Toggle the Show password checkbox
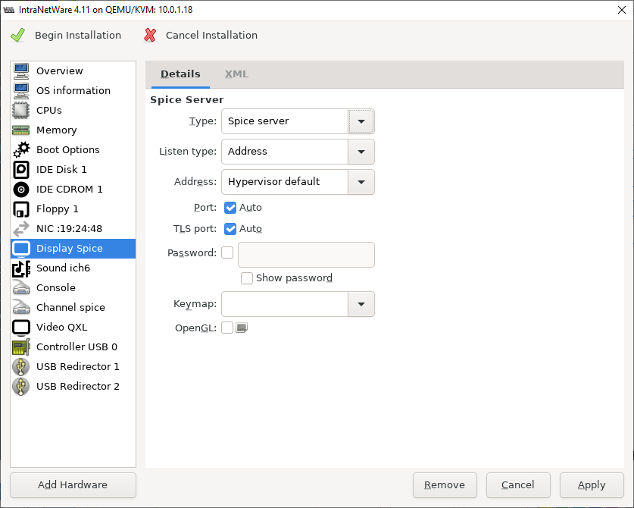 [x=247, y=278]
